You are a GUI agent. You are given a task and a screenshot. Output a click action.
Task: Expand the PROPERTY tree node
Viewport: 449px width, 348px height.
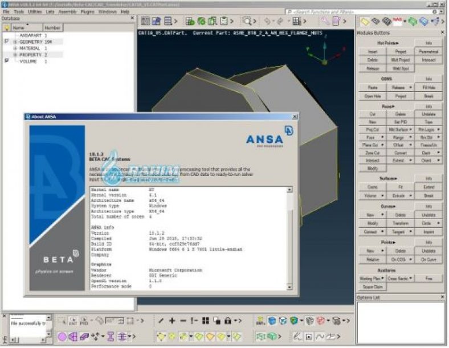point(15,55)
